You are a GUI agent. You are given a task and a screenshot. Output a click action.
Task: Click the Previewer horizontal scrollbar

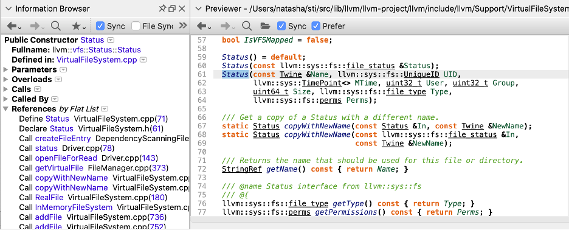pyautogui.click(x=379, y=220)
